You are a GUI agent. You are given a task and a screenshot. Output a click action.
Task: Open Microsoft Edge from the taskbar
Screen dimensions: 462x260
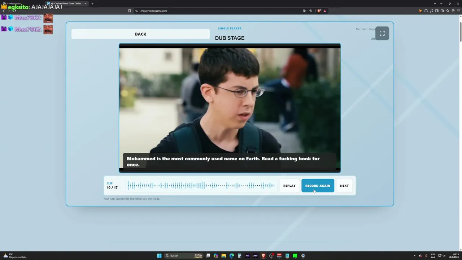pyautogui.click(x=232, y=256)
